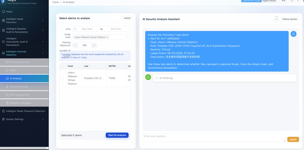Expand Intelligent Baseline Audit & Remediation chevron
This screenshot has height=150, width=304.
tap(43, 31)
